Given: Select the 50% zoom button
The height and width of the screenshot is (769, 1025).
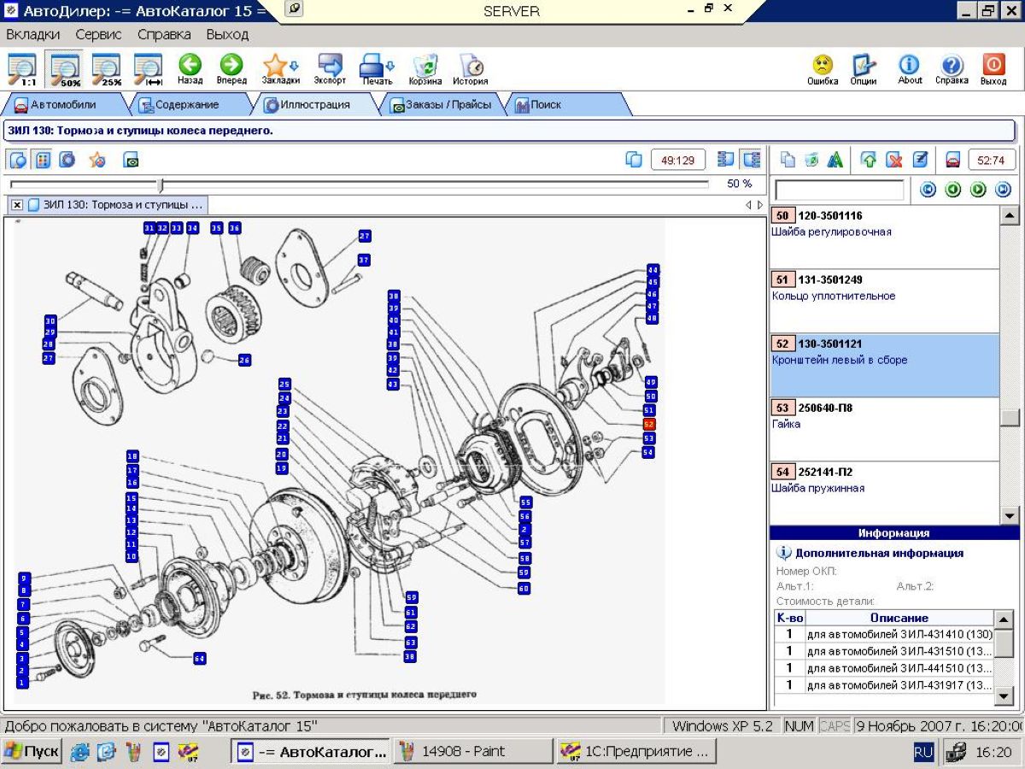Looking at the screenshot, I should pyautogui.click(x=65, y=69).
